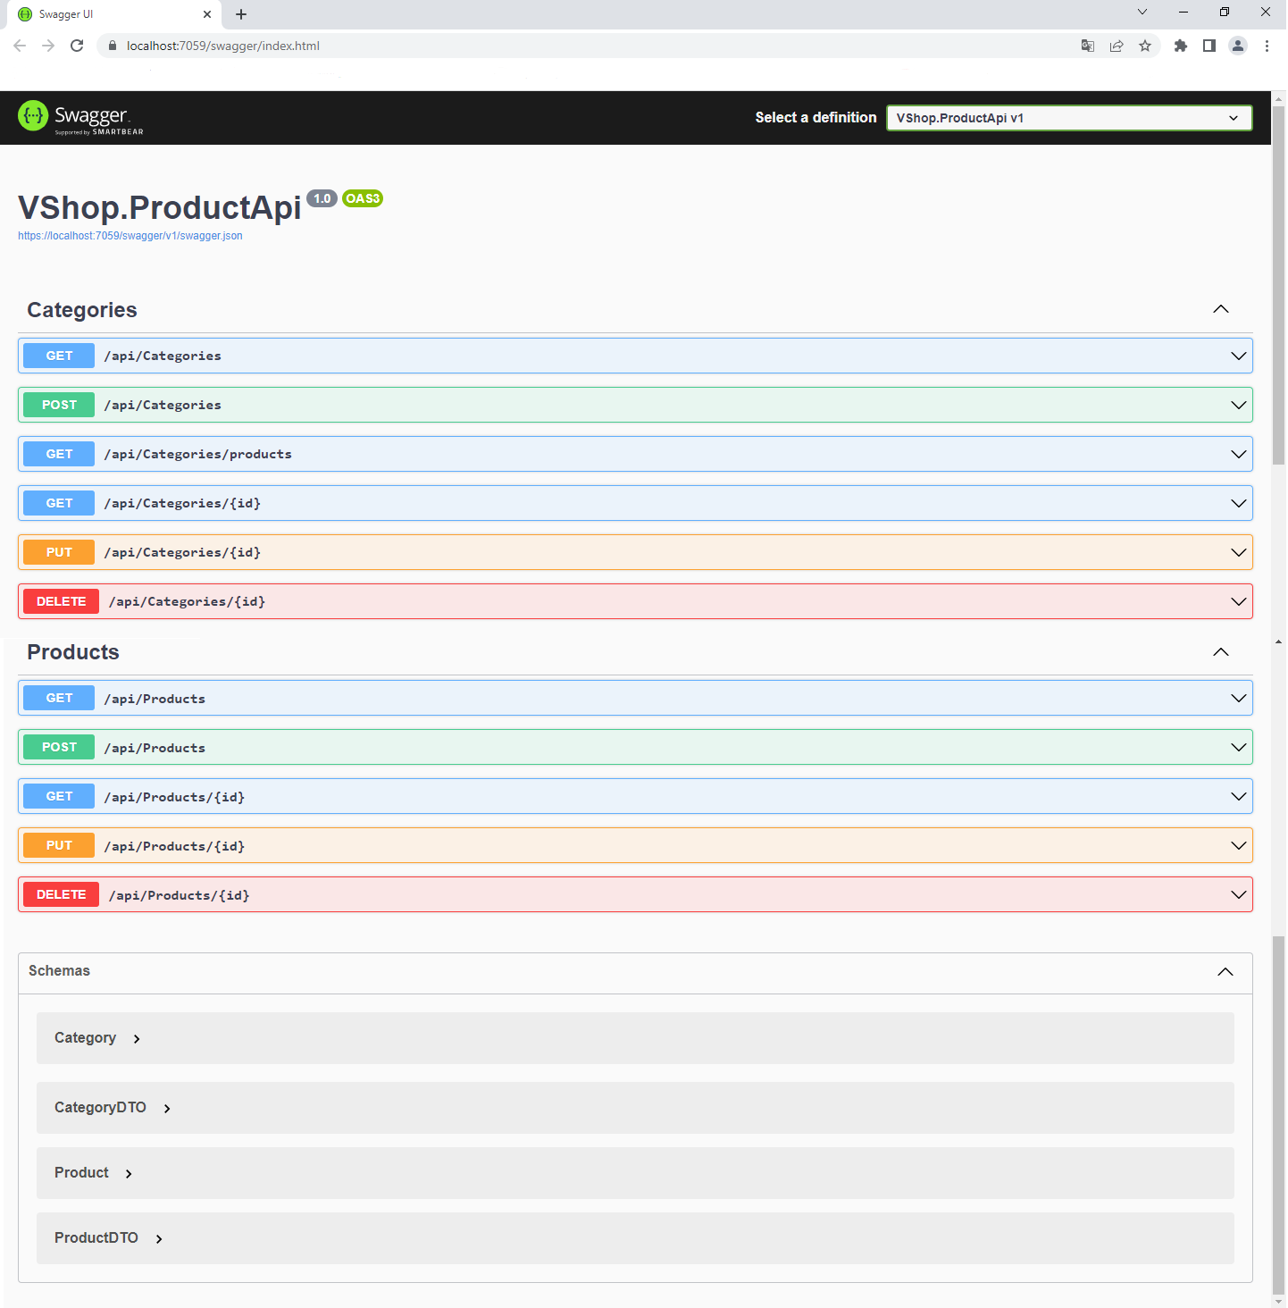This screenshot has height=1308, width=1288.
Task: Open Chrome three-dot menu
Action: (x=1267, y=46)
